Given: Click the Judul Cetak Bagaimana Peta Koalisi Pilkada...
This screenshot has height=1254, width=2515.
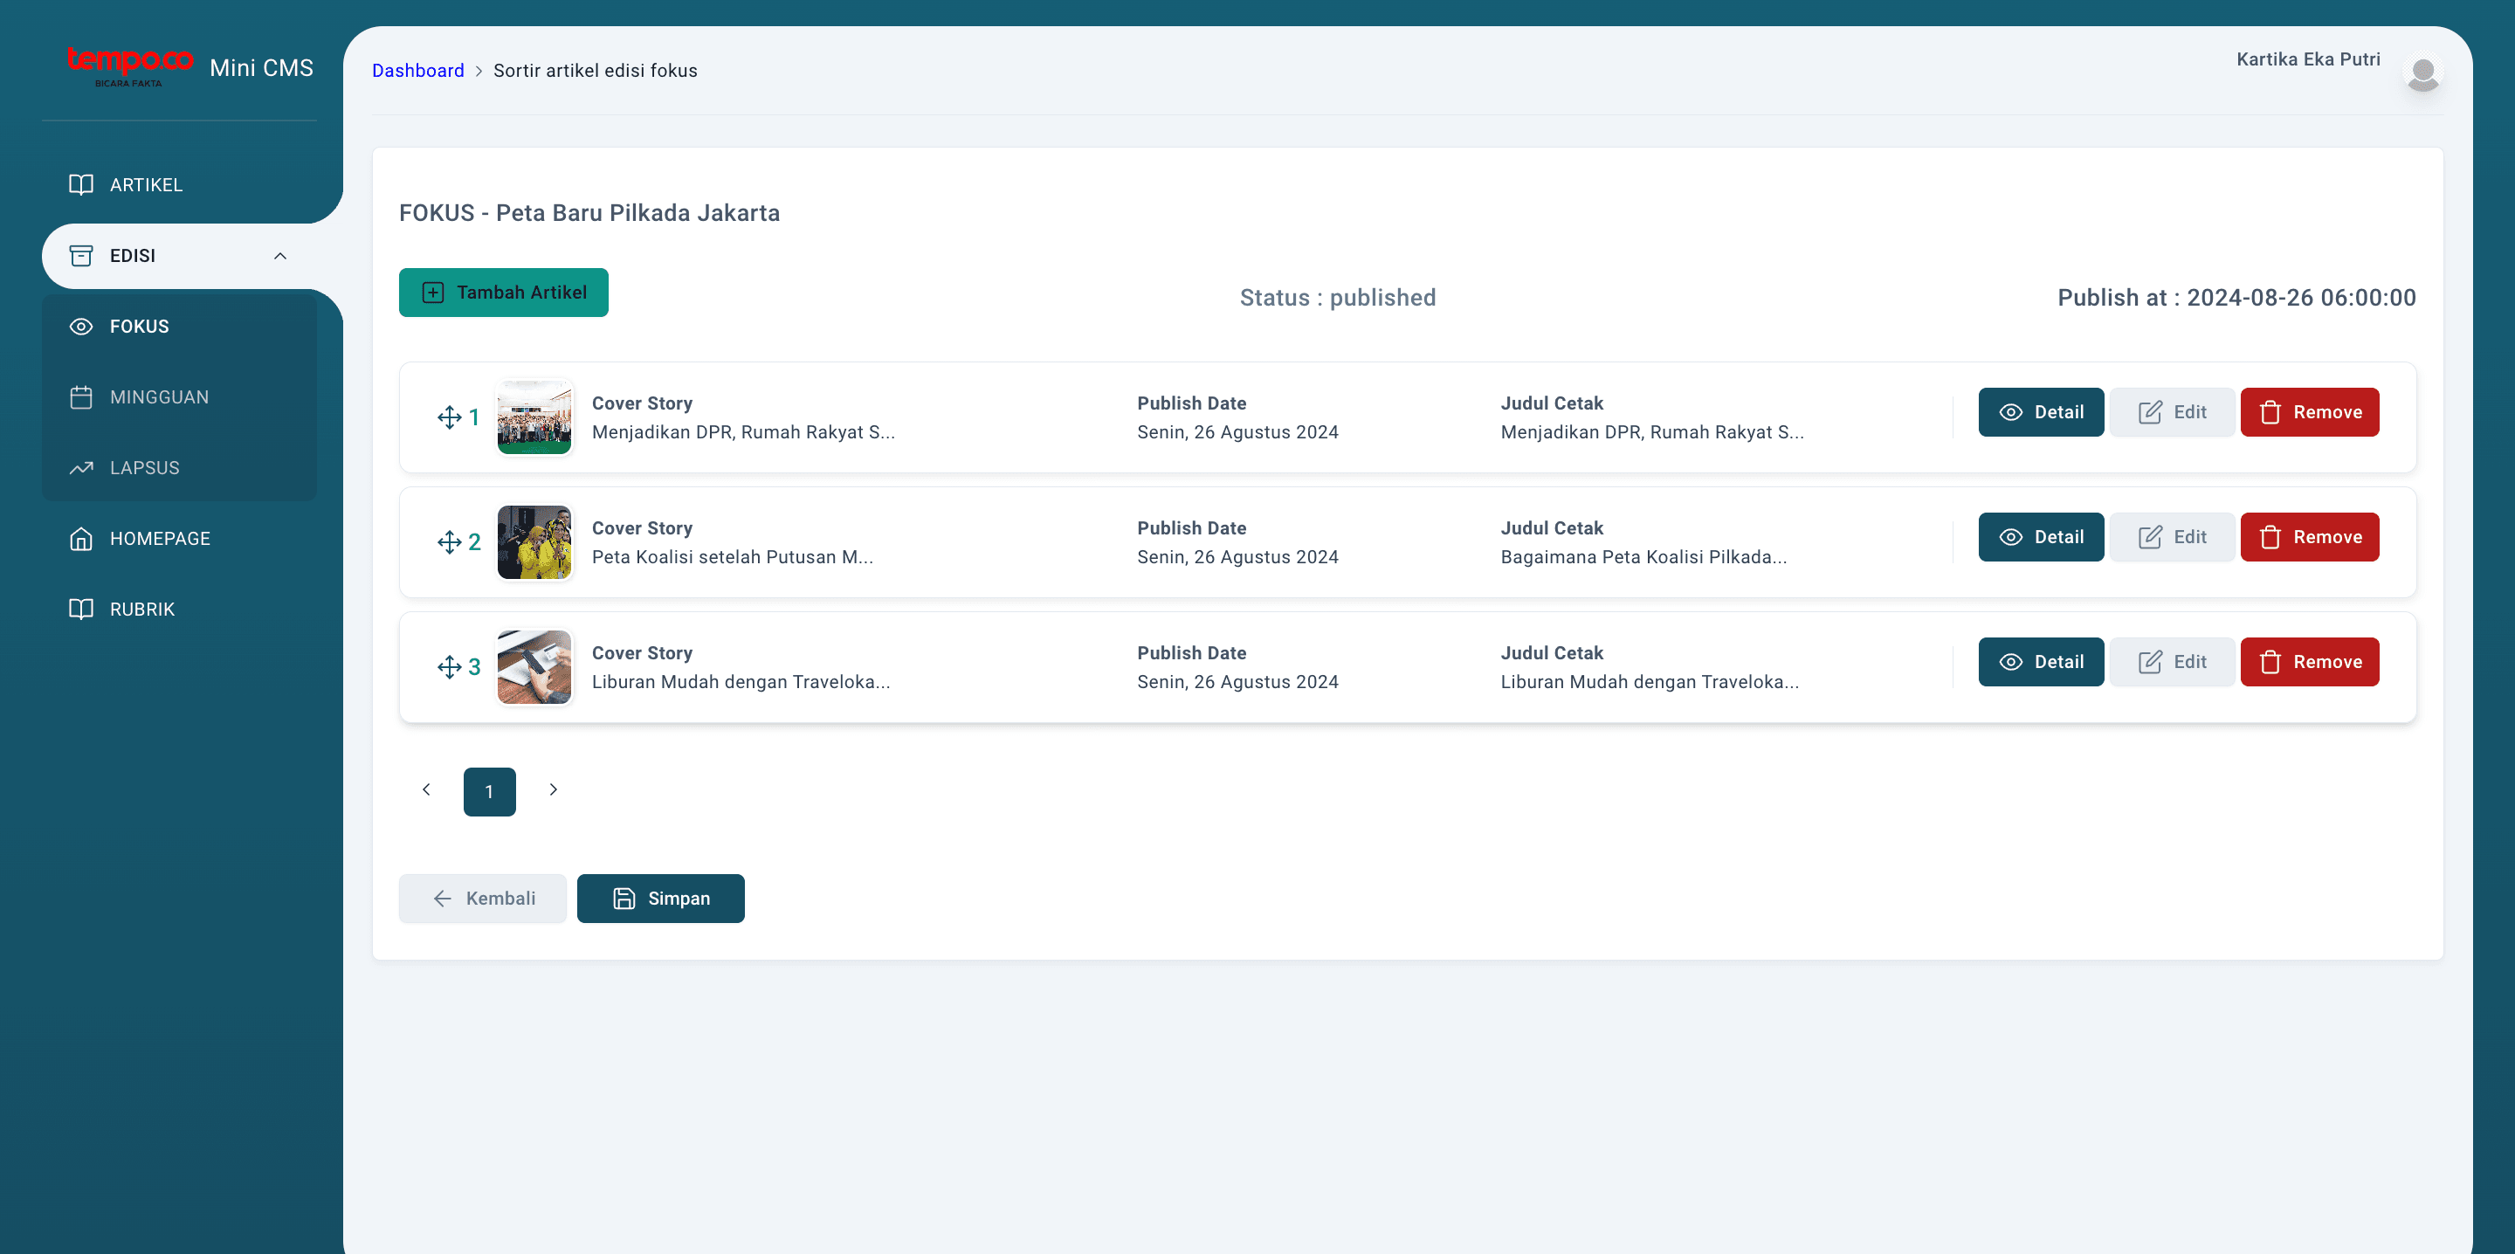Looking at the screenshot, I should pos(1643,556).
